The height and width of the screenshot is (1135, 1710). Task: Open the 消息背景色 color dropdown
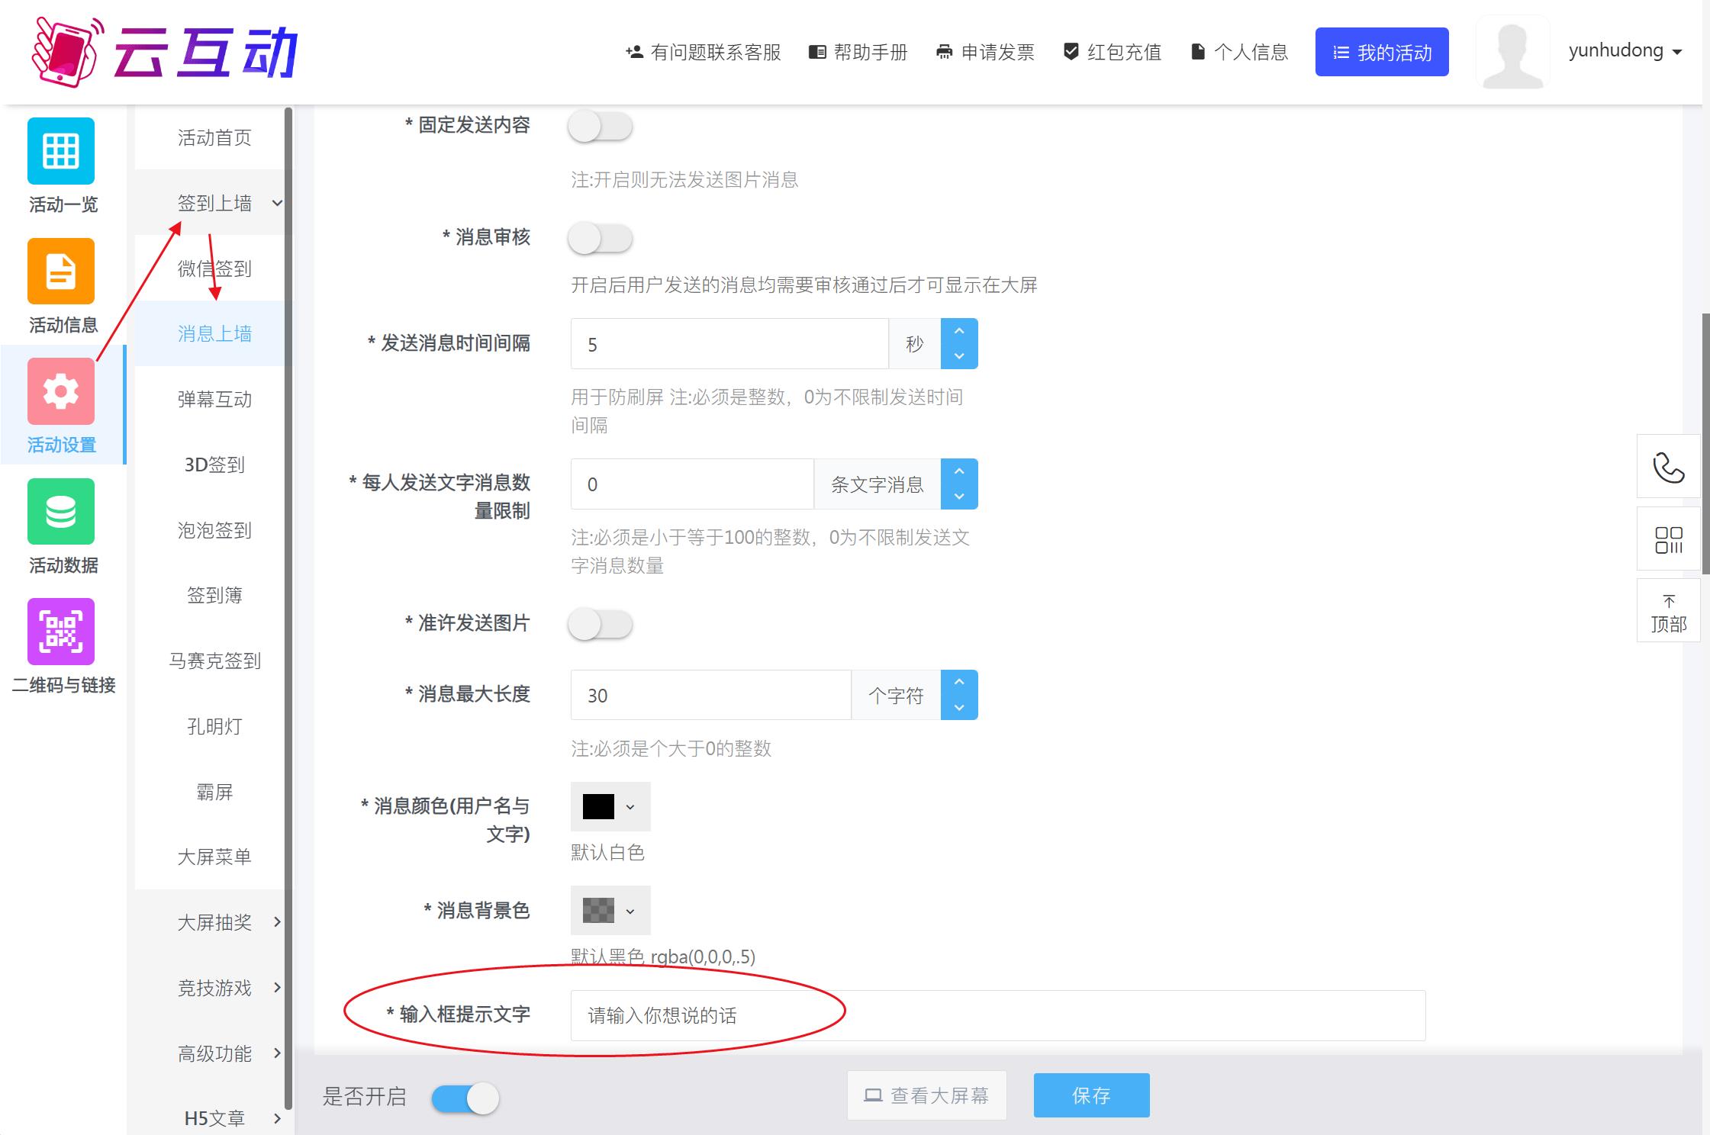click(610, 911)
